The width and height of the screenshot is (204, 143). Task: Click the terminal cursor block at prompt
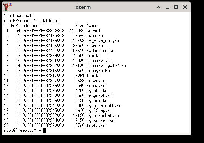tap(44, 130)
